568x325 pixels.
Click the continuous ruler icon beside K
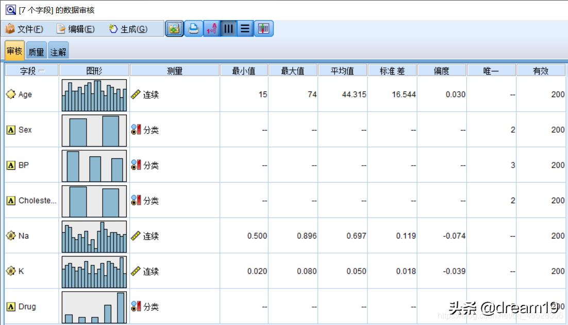pos(135,271)
